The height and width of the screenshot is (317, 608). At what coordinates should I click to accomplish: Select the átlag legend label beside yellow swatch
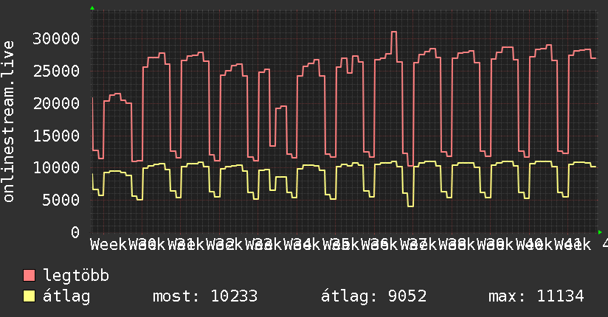pos(66,296)
